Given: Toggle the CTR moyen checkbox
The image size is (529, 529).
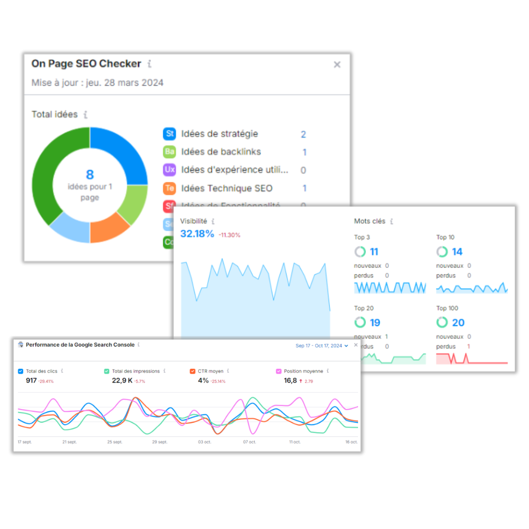Looking at the screenshot, I should [x=192, y=371].
